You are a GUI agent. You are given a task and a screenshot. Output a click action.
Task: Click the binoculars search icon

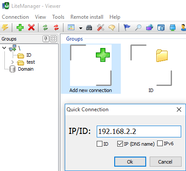coord(89,27)
